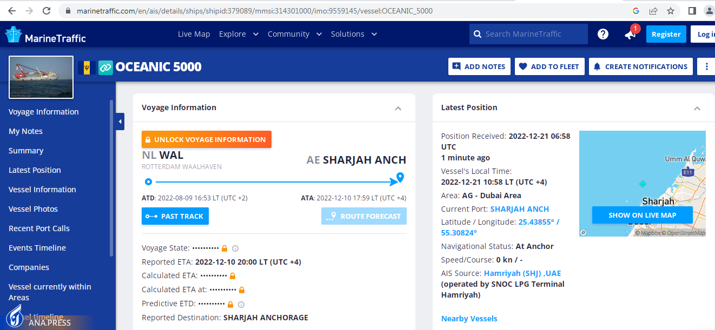The image size is (715, 330).
Task: Toggle Chrome side panel icon
Action: point(692,11)
